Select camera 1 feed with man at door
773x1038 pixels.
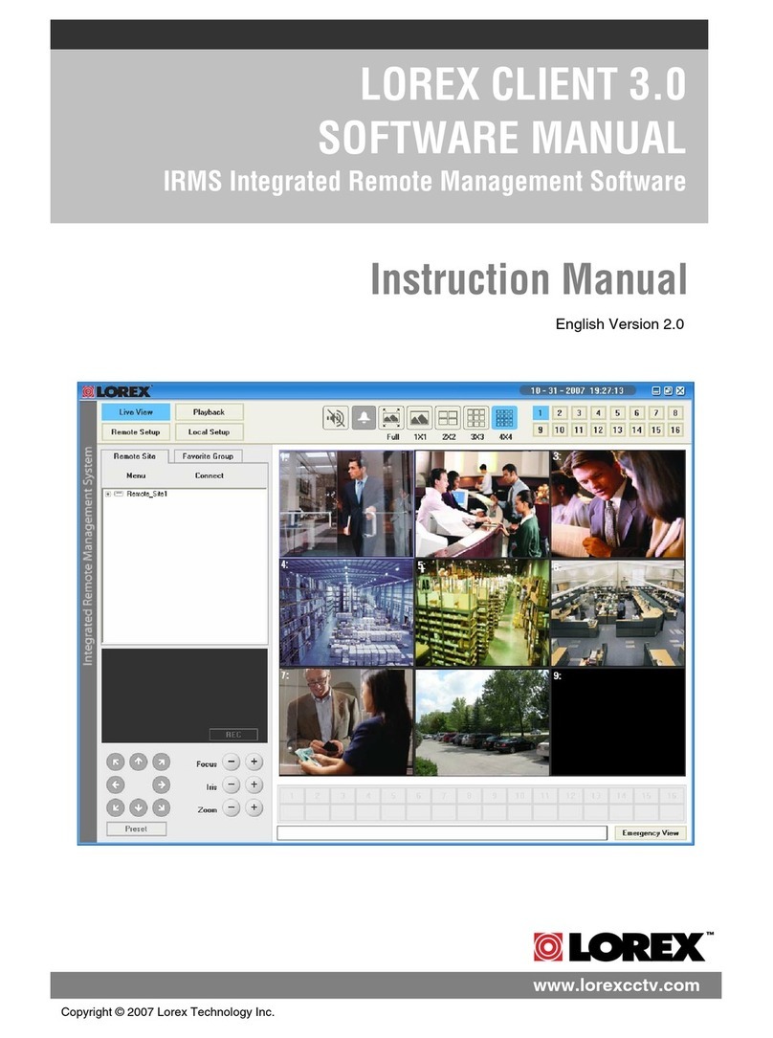coord(346,503)
